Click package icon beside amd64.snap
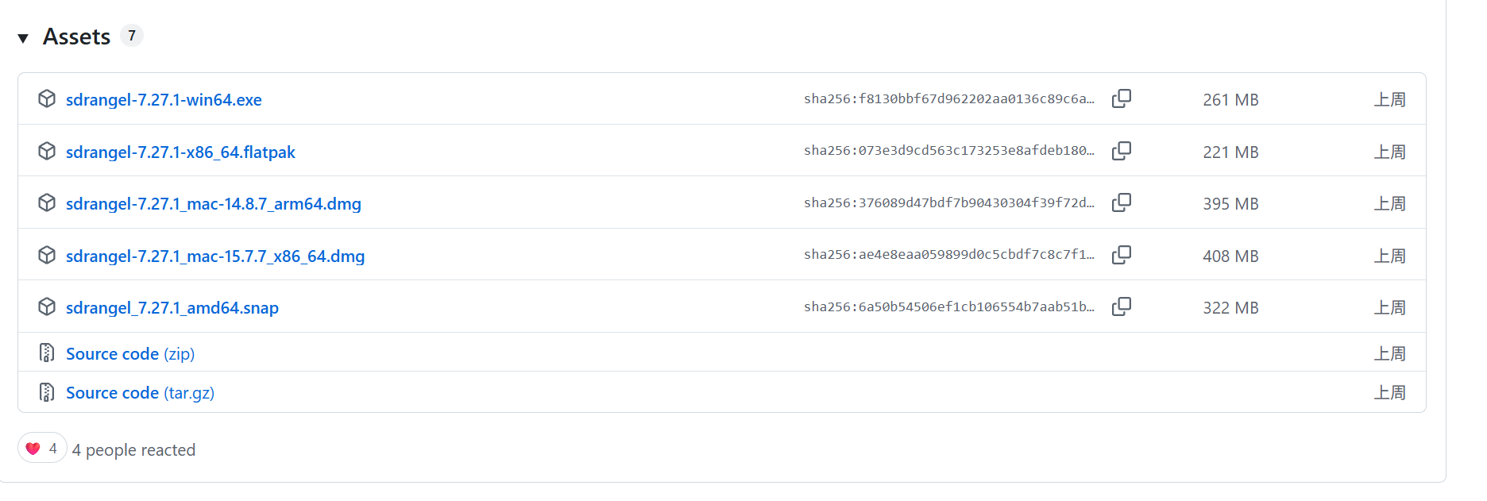The height and width of the screenshot is (501, 1487). tap(47, 306)
